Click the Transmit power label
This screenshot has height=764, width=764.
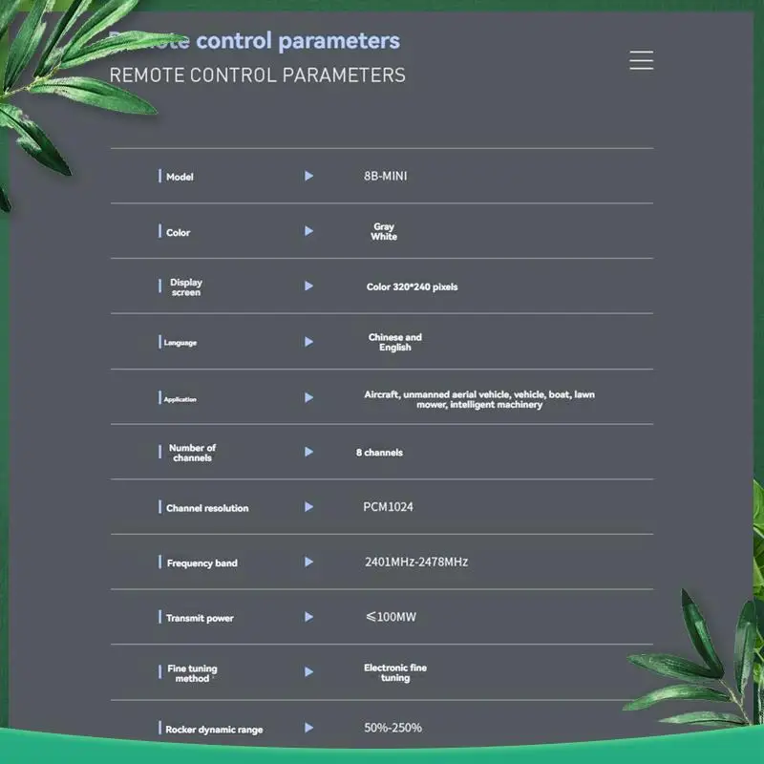200,618
